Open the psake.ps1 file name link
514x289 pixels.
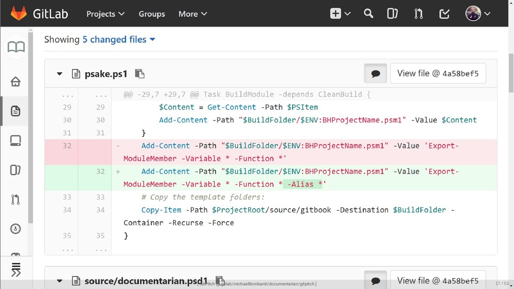pos(105,74)
